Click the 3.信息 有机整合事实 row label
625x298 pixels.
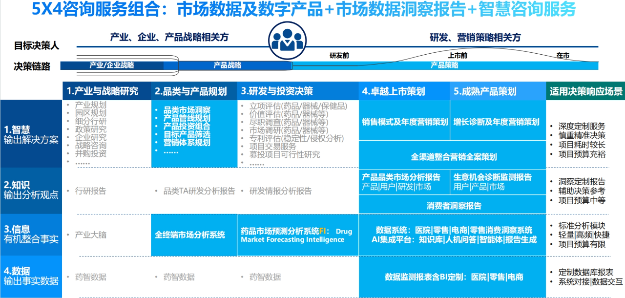coord(31,234)
